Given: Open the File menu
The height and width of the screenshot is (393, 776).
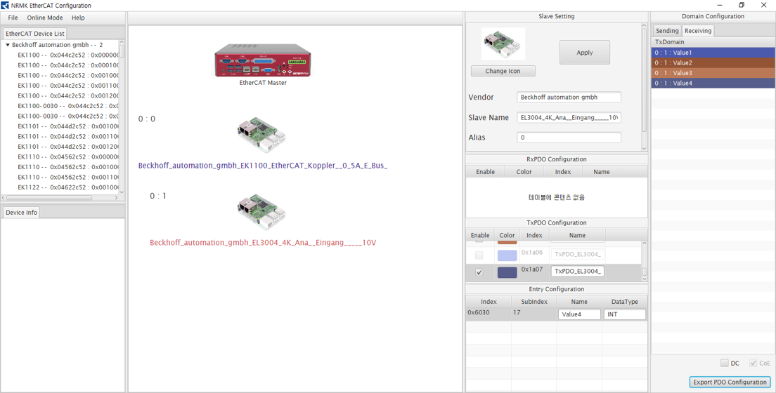Looking at the screenshot, I should coord(13,18).
